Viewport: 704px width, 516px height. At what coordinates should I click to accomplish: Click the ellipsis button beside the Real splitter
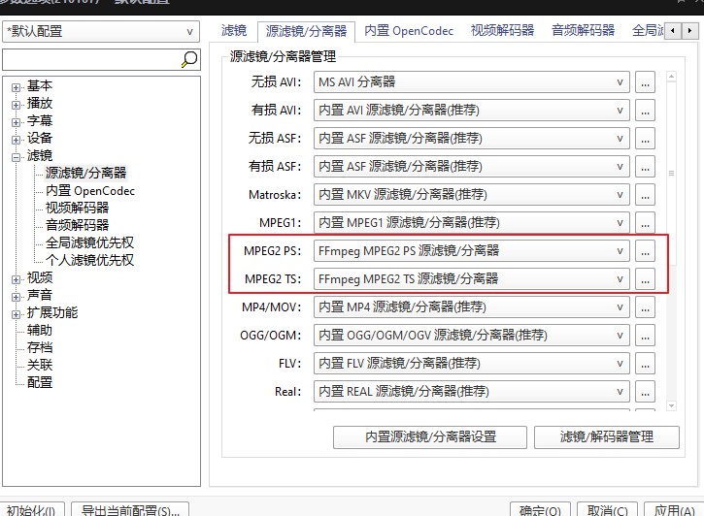(x=646, y=392)
